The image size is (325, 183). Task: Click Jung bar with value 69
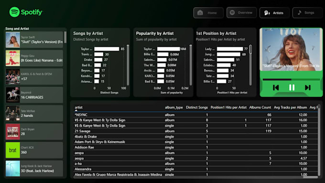[228, 54]
